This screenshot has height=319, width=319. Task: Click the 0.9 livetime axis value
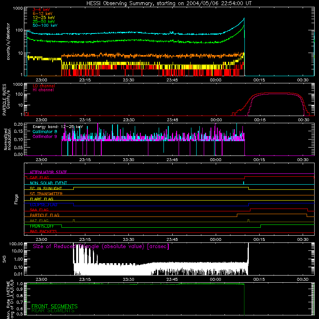click(20, 289)
